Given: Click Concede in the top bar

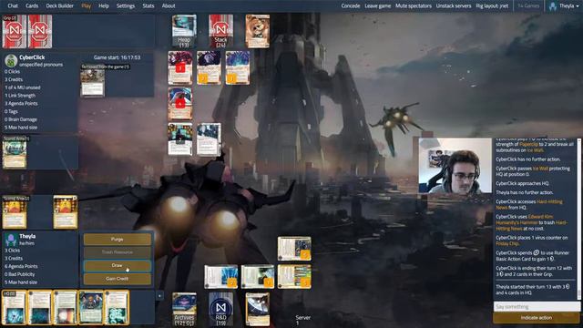Looking at the screenshot, I should tap(351, 6).
